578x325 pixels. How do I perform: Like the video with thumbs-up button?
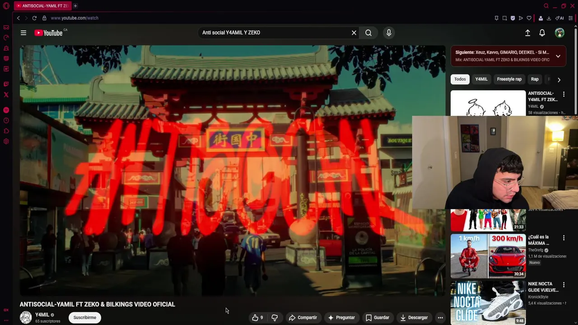click(x=258, y=317)
